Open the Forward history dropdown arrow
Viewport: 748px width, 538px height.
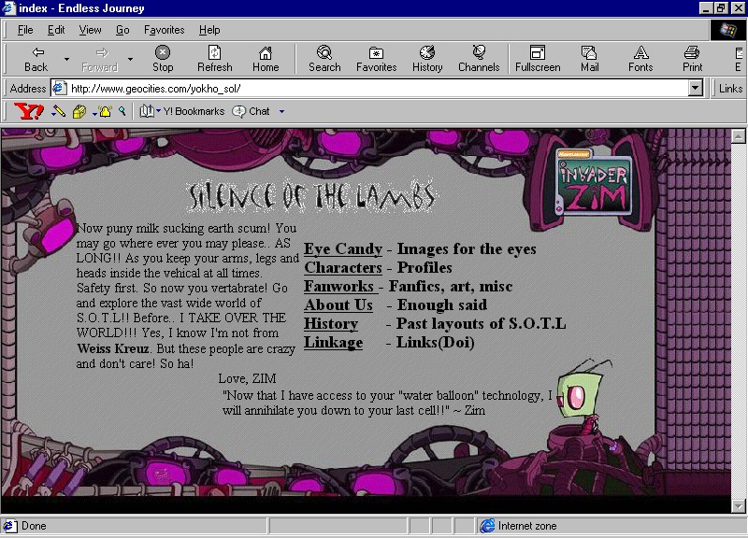pyautogui.click(x=130, y=59)
